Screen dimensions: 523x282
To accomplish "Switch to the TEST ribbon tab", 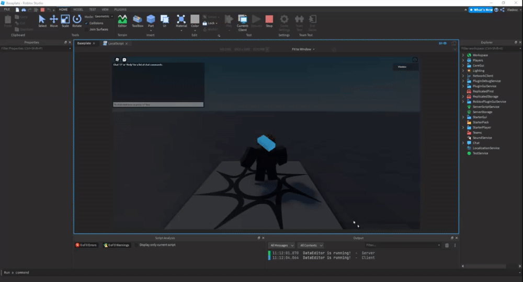I will (93, 9).
